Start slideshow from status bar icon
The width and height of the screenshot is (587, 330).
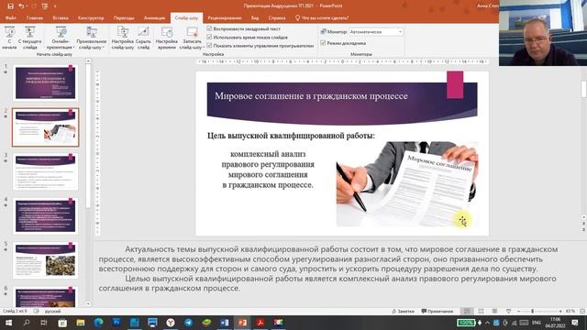tap(508, 311)
